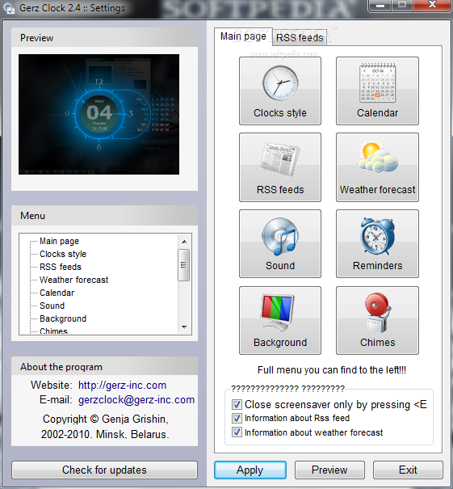Open the Chimes bell tile

(377, 320)
